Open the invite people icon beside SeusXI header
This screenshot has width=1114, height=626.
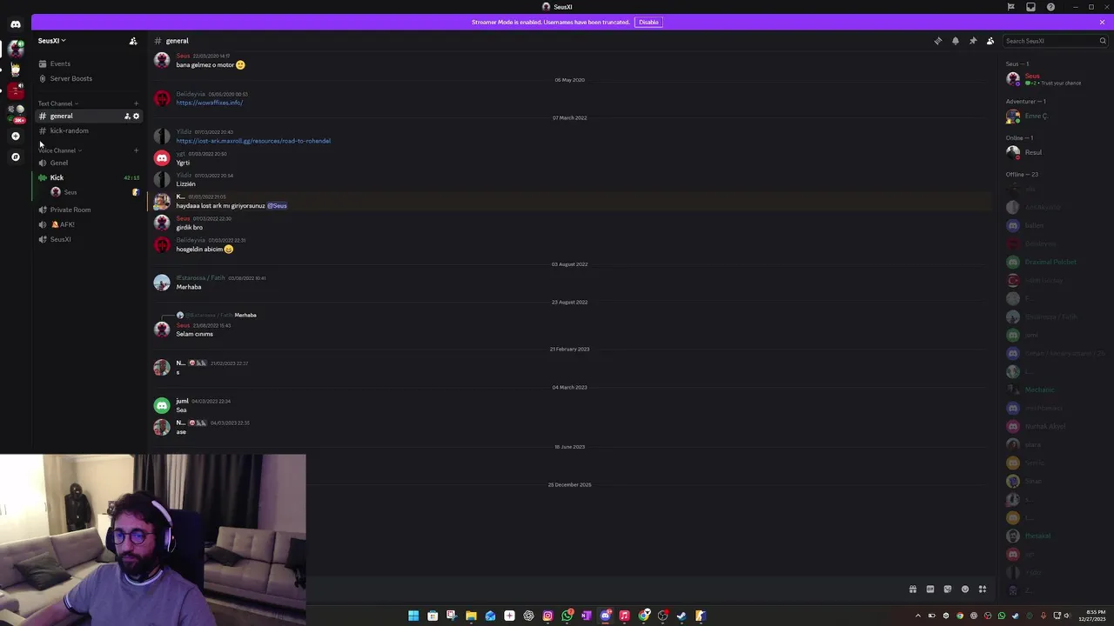133,41
